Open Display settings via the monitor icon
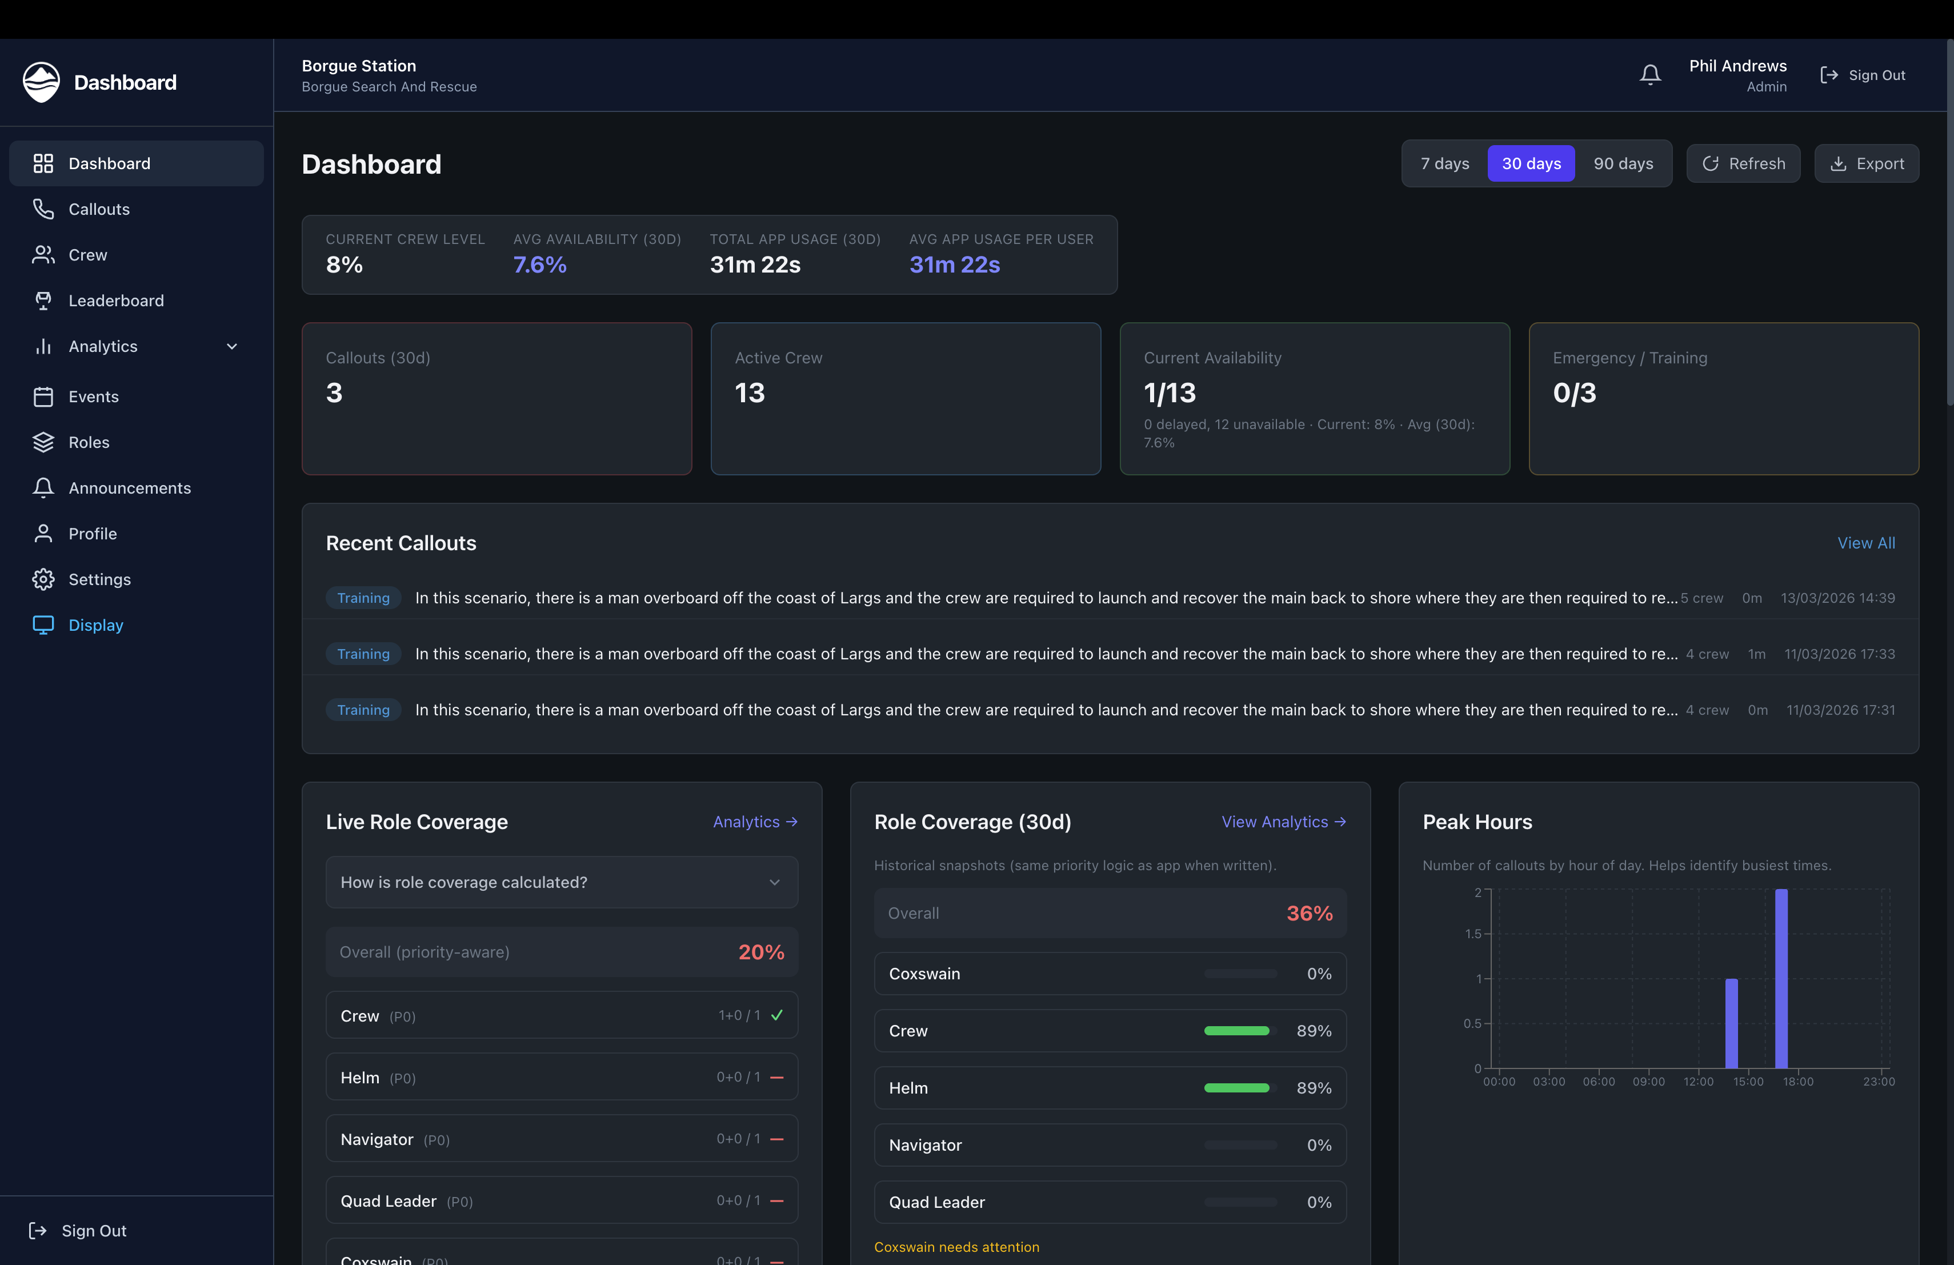Viewport: 1954px width, 1265px height. pos(45,625)
